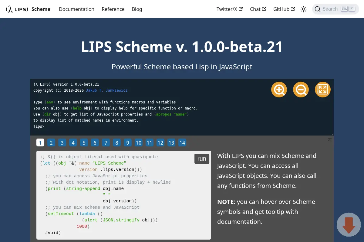The width and height of the screenshot is (364, 242).
Task: Select example page 2
Action: (51, 142)
